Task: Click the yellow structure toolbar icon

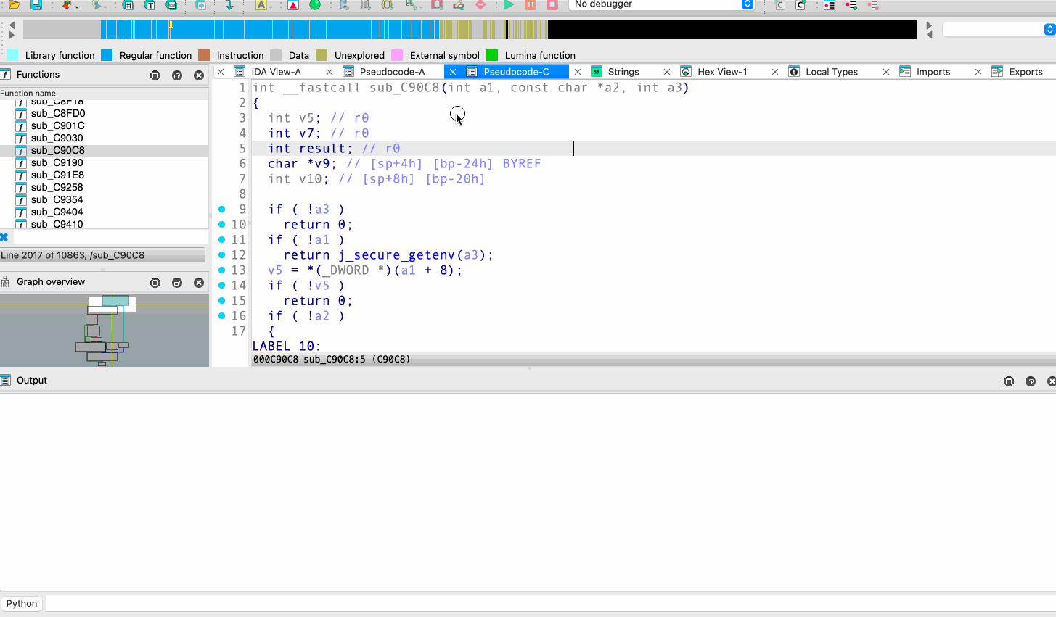Action: (388, 4)
